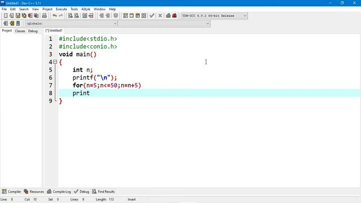Open the Tools menu
The width and height of the screenshot is (361, 203).
tap(74, 9)
